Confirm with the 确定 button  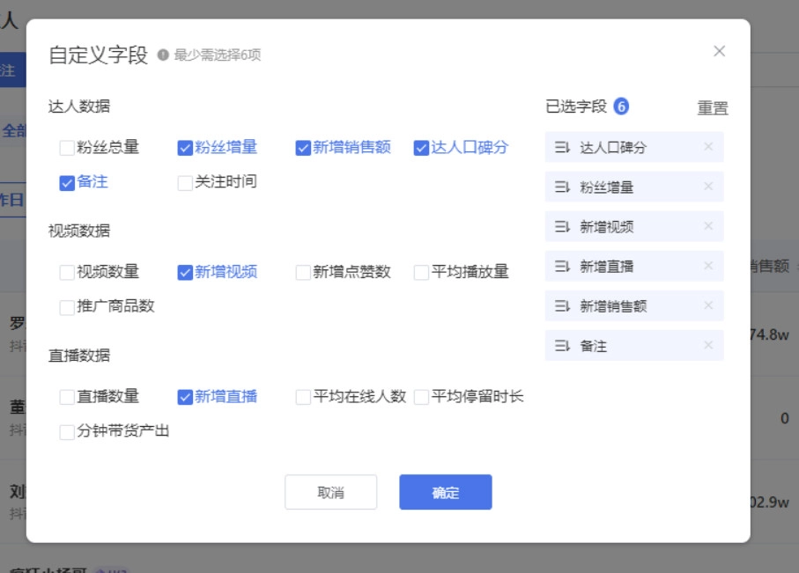click(x=445, y=492)
